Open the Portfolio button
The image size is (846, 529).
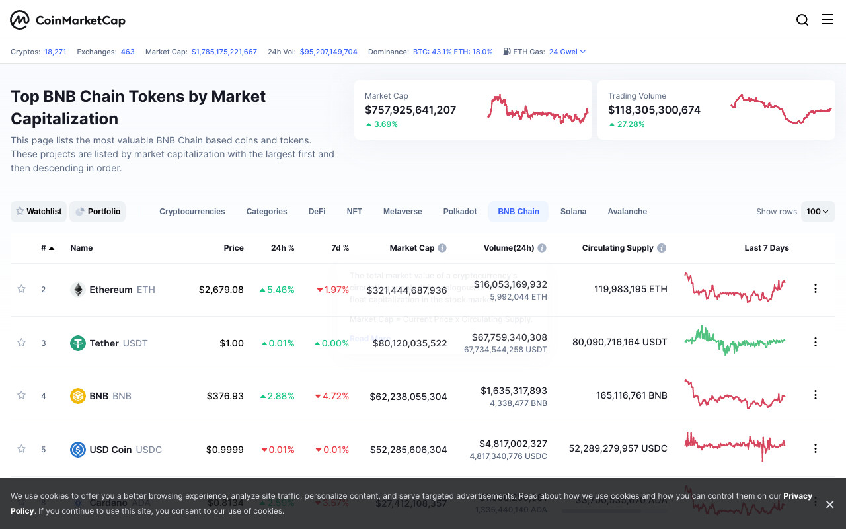tap(97, 212)
